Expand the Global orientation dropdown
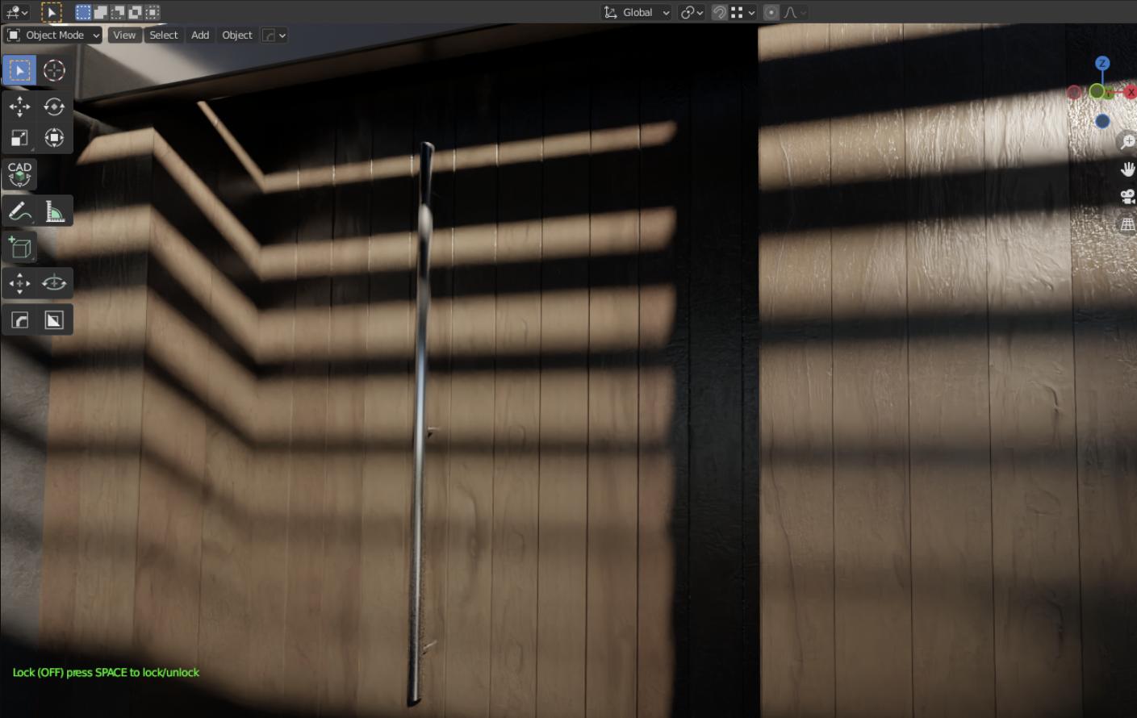The image size is (1137, 718). [637, 12]
